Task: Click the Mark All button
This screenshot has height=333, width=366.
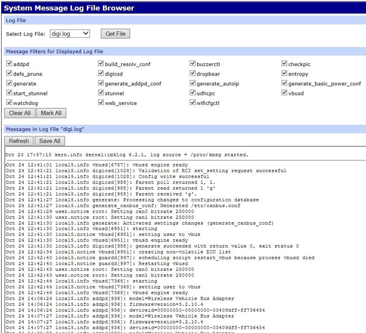Action: click(51, 113)
